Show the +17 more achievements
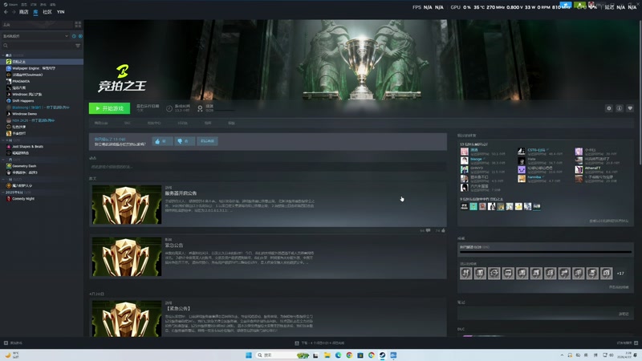The image size is (642, 361). [620, 274]
